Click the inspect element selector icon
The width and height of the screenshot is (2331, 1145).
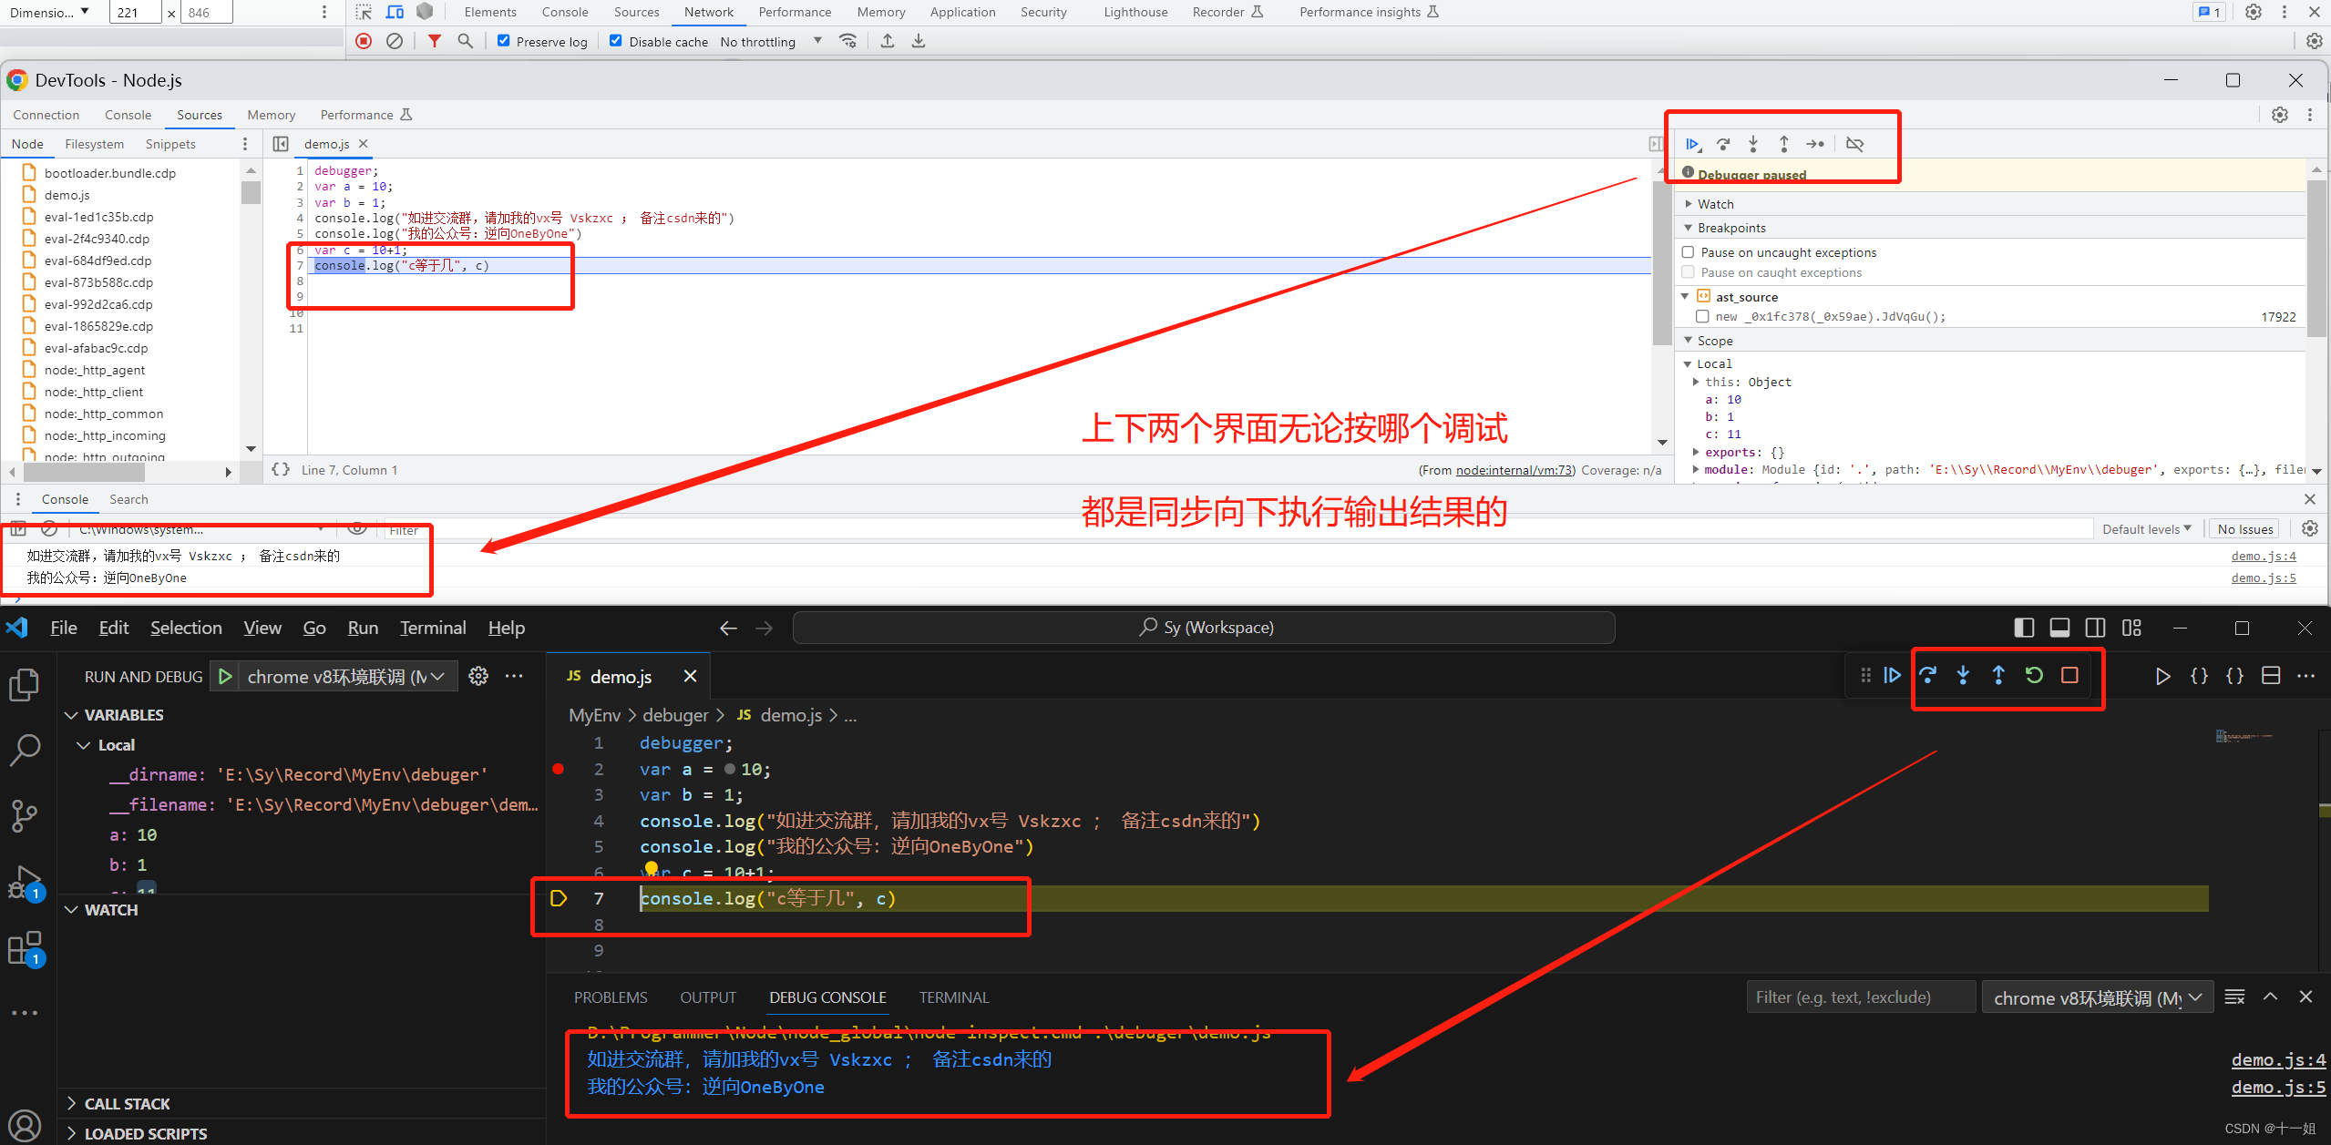click(364, 12)
